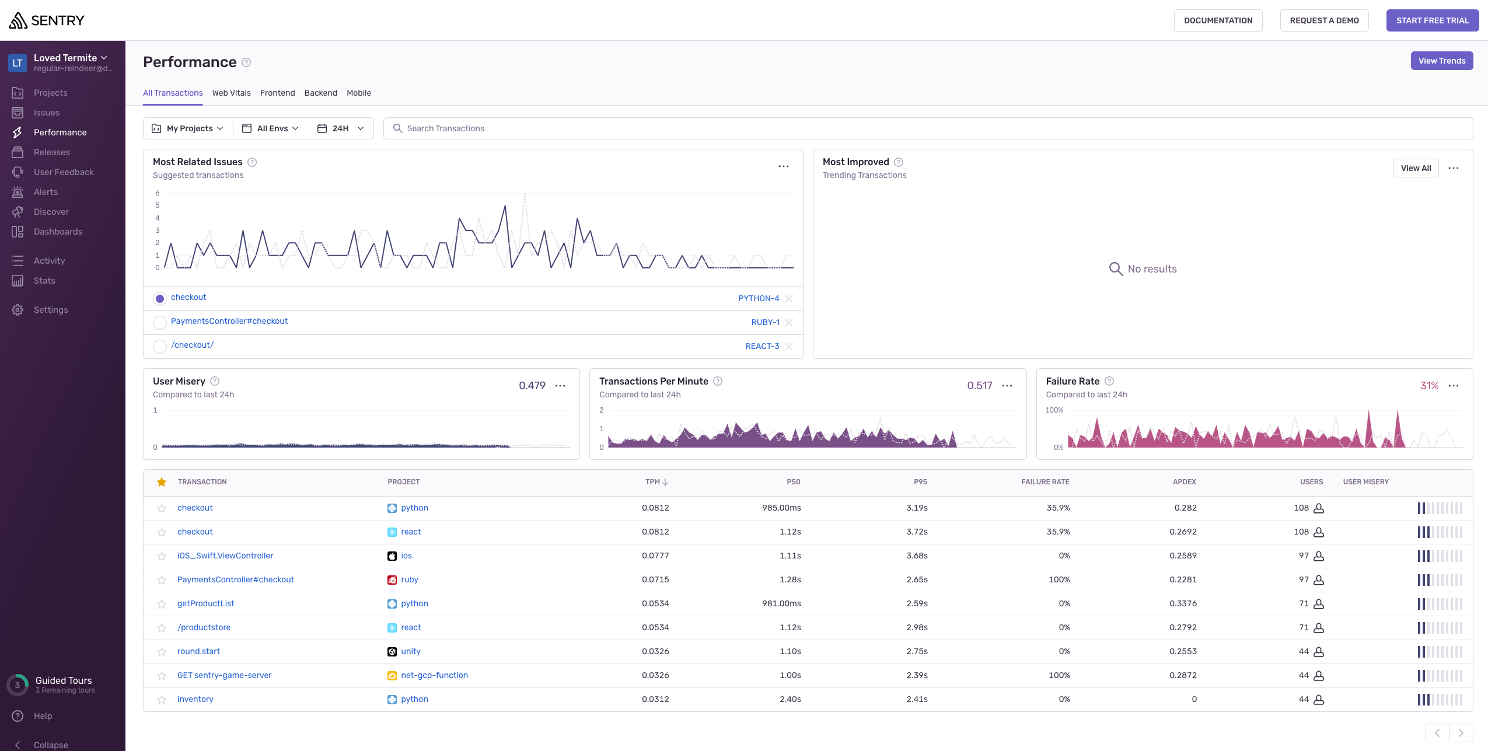
Task: Expand the My Projects dropdown
Action: (x=188, y=128)
